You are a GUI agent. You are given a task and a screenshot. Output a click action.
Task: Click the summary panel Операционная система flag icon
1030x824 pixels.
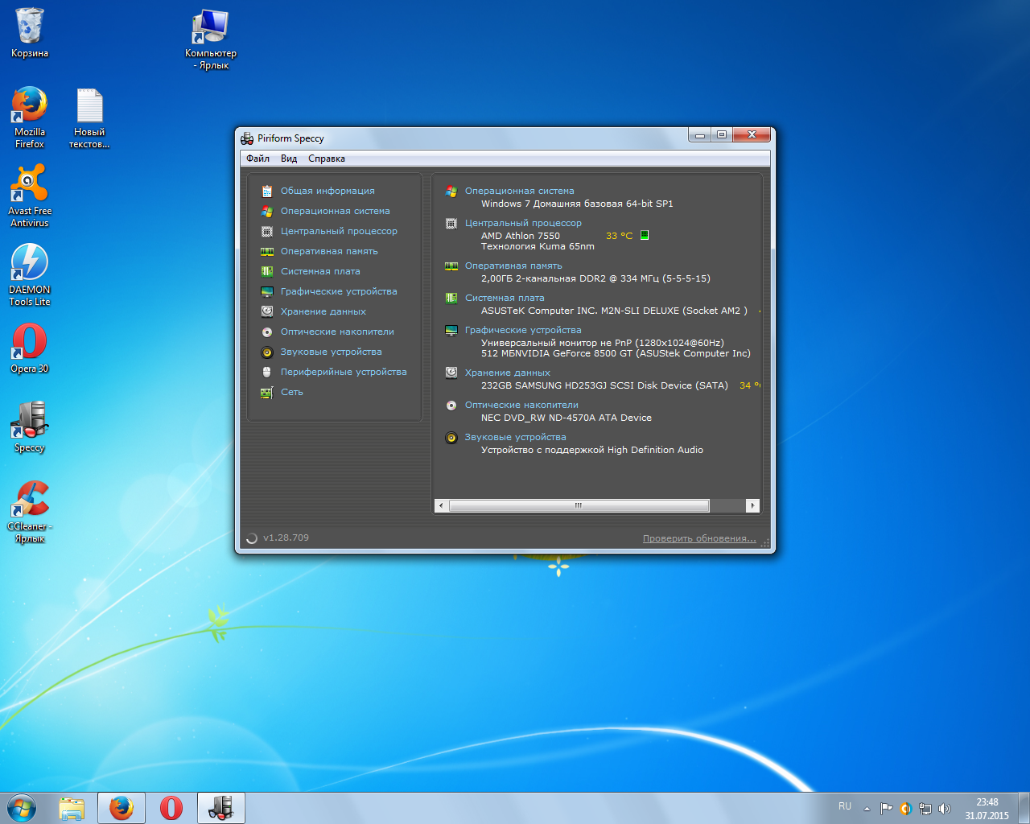click(x=451, y=191)
